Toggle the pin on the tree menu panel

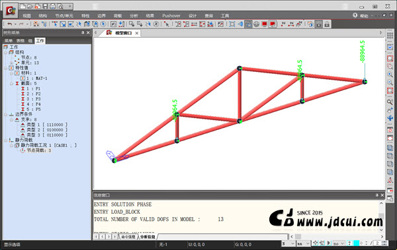pos(83,32)
